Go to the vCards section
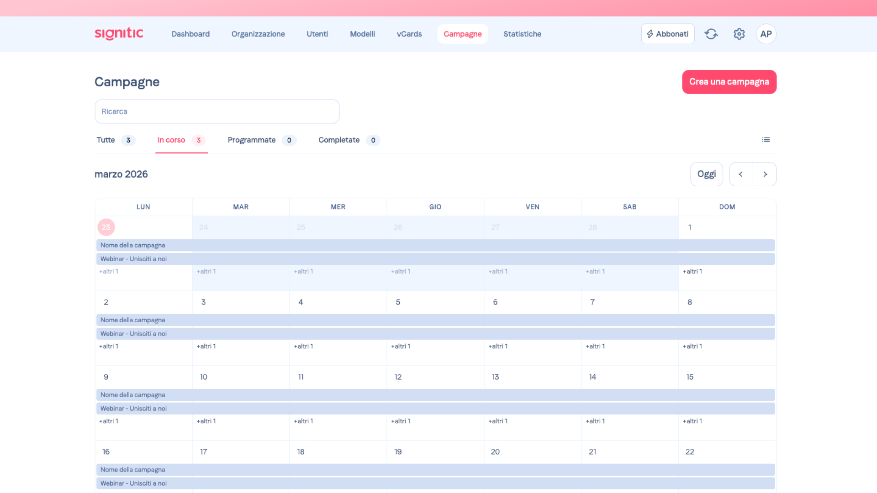The width and height of the screenshot is (877, 493). [409, 34]
